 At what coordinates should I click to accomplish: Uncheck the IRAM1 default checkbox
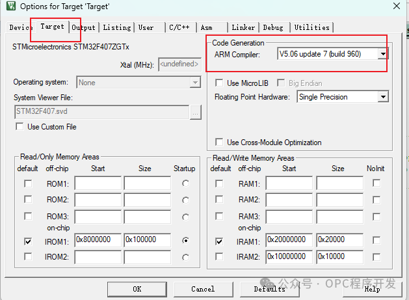coord(219,241)
